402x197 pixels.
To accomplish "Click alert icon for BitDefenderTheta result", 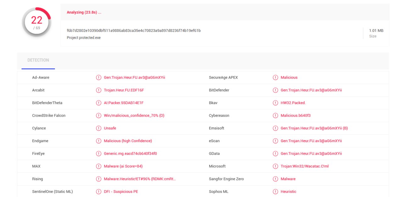I will click(99, 103).
